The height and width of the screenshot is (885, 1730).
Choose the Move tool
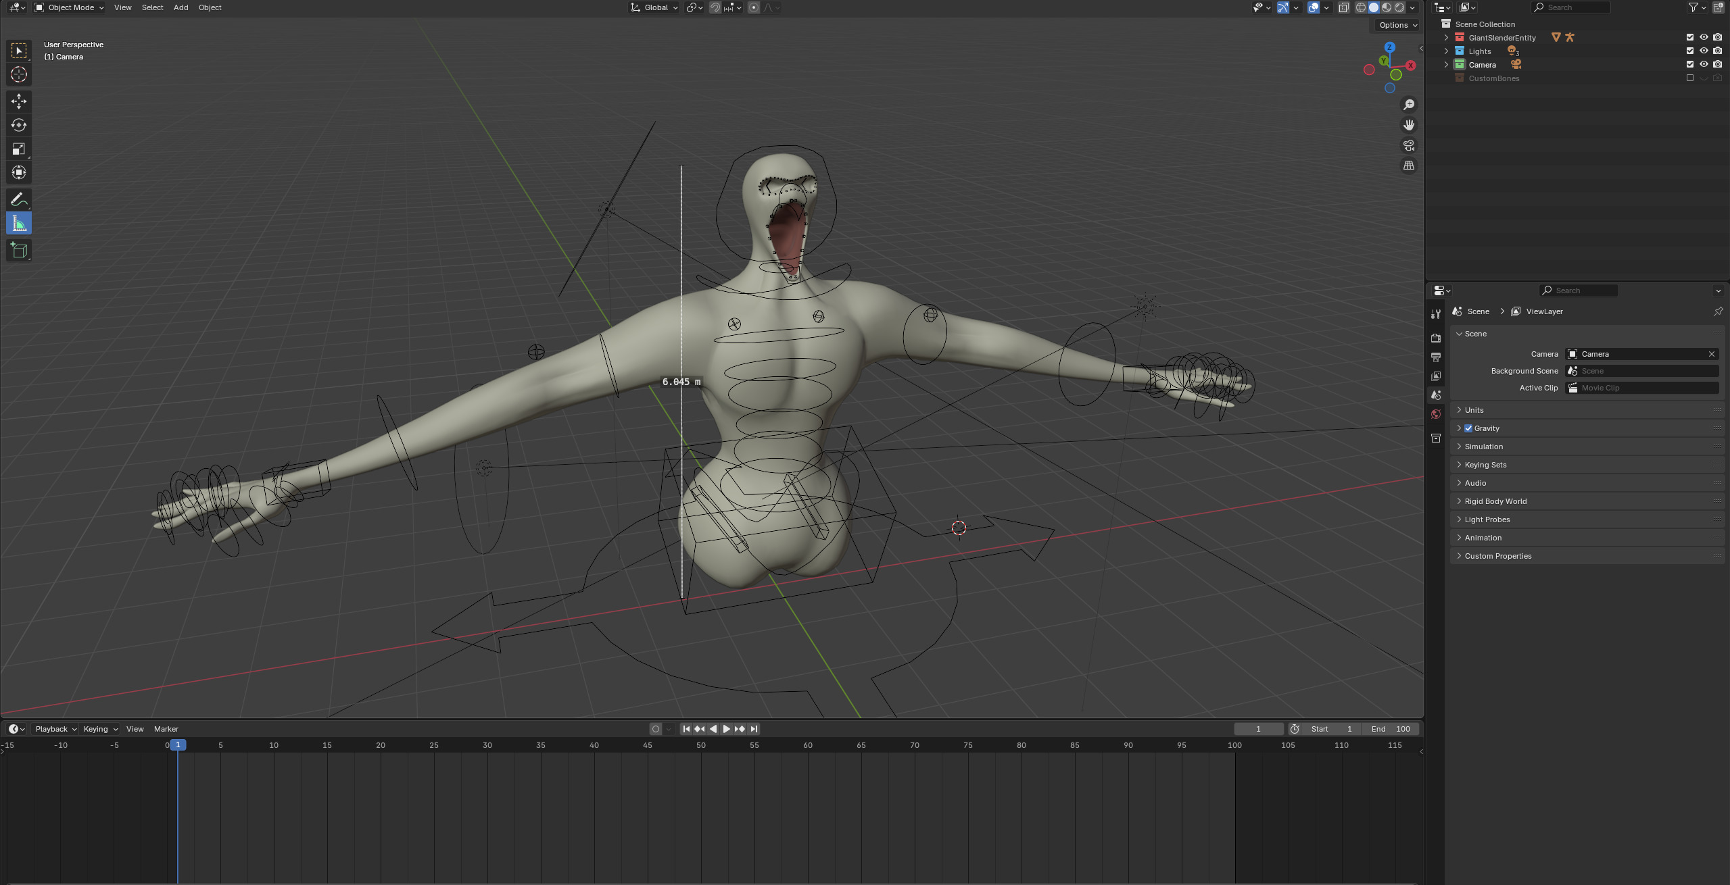tap(19, 101)
